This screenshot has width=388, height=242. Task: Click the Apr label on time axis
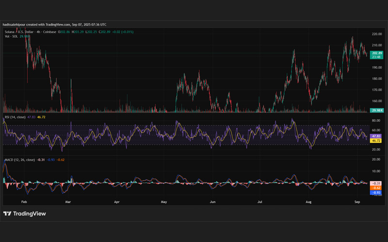(117, 202)
